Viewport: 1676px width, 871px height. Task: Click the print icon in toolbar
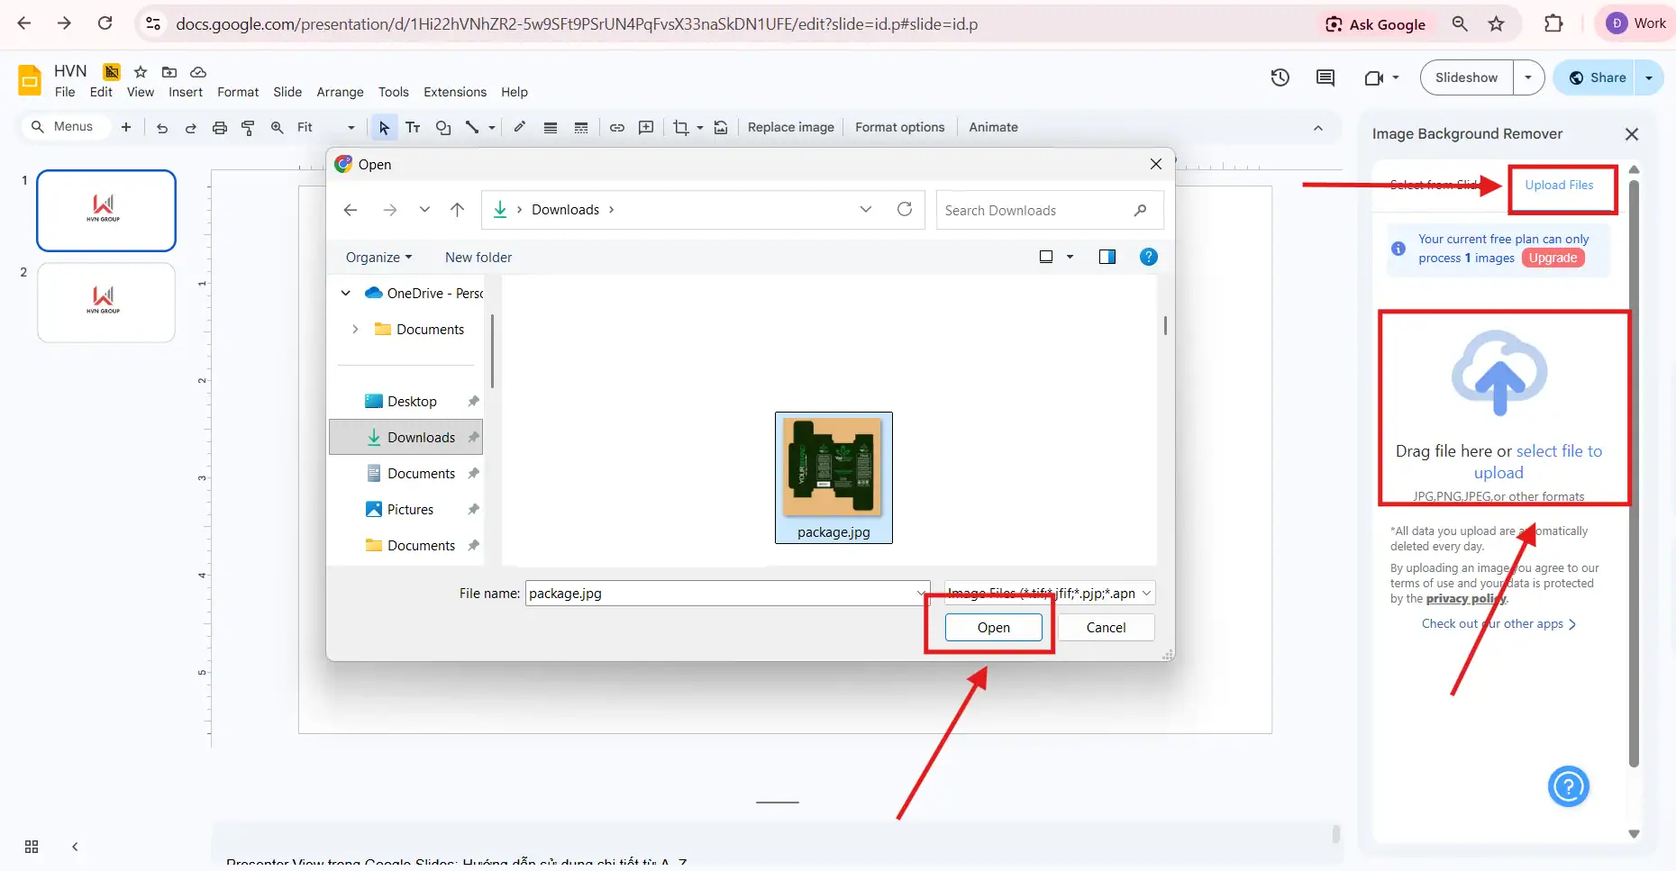coord(219,128)
